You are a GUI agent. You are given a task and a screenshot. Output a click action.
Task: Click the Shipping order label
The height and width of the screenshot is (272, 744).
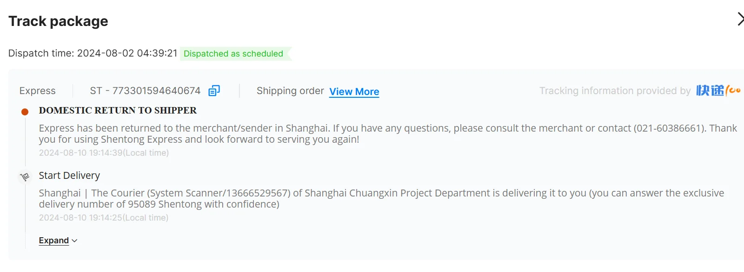click(290, 91)
